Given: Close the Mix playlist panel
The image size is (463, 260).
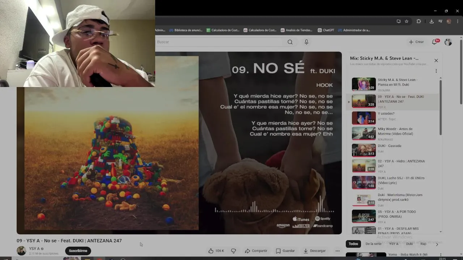Looking at the screenshot, I should (436, 60).
